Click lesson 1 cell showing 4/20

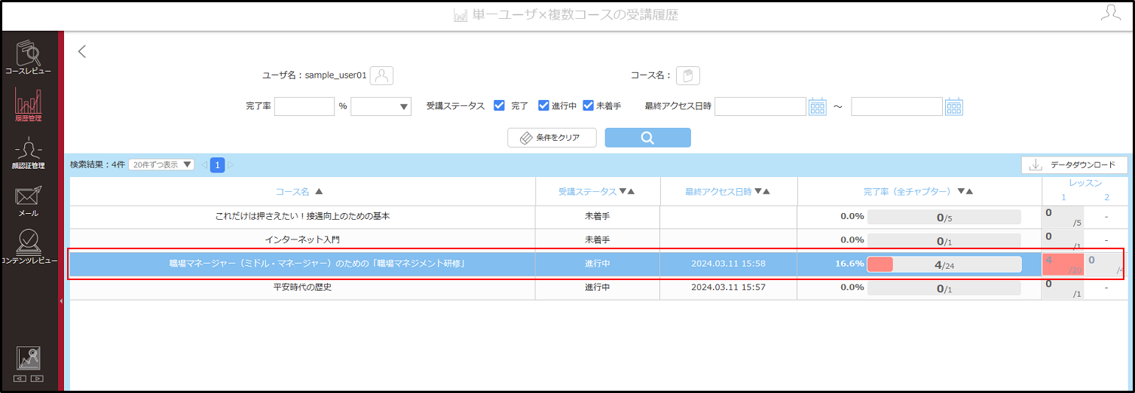(1063, 264)
